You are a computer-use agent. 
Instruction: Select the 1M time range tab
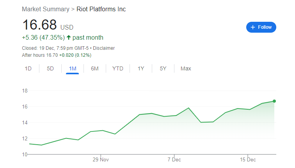click(x=73, y=69)
